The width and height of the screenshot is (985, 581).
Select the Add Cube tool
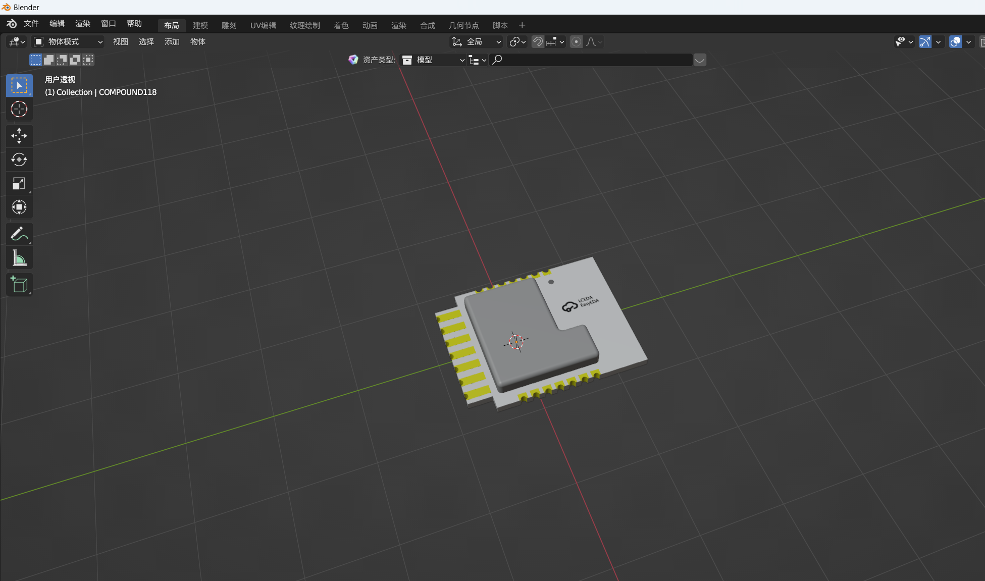click(x=19, y=285)
